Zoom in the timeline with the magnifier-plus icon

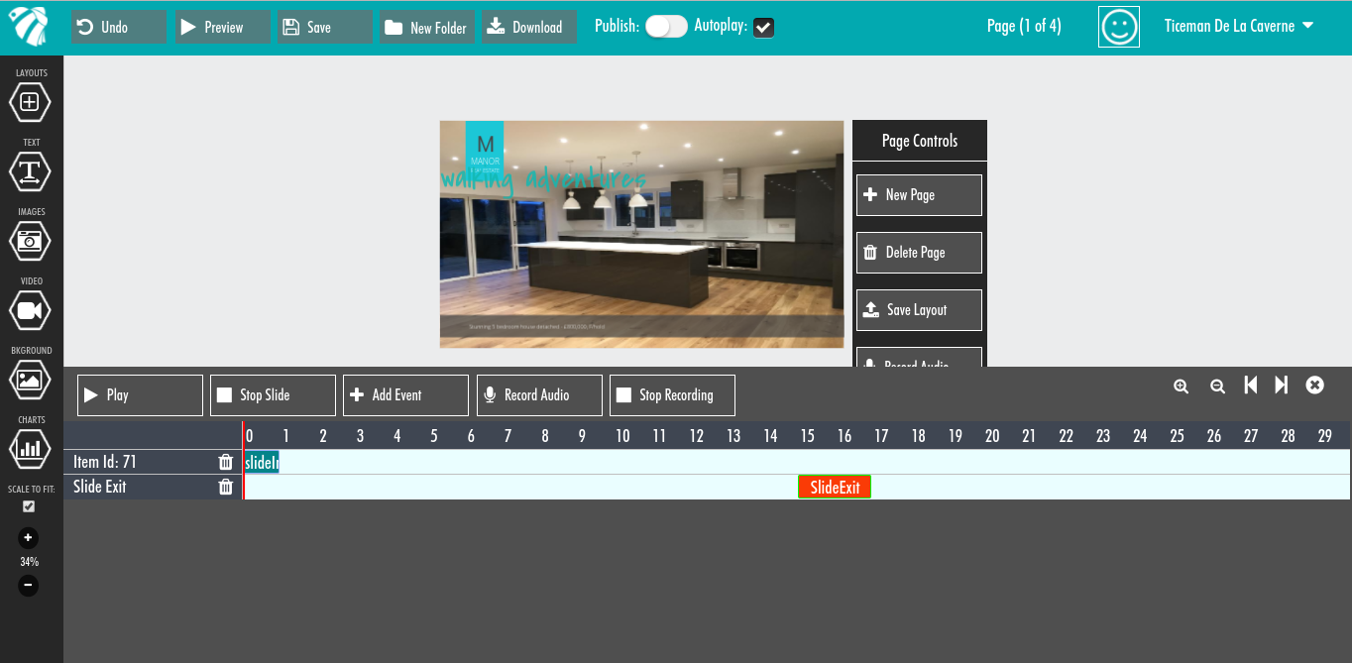point(1181,387)
